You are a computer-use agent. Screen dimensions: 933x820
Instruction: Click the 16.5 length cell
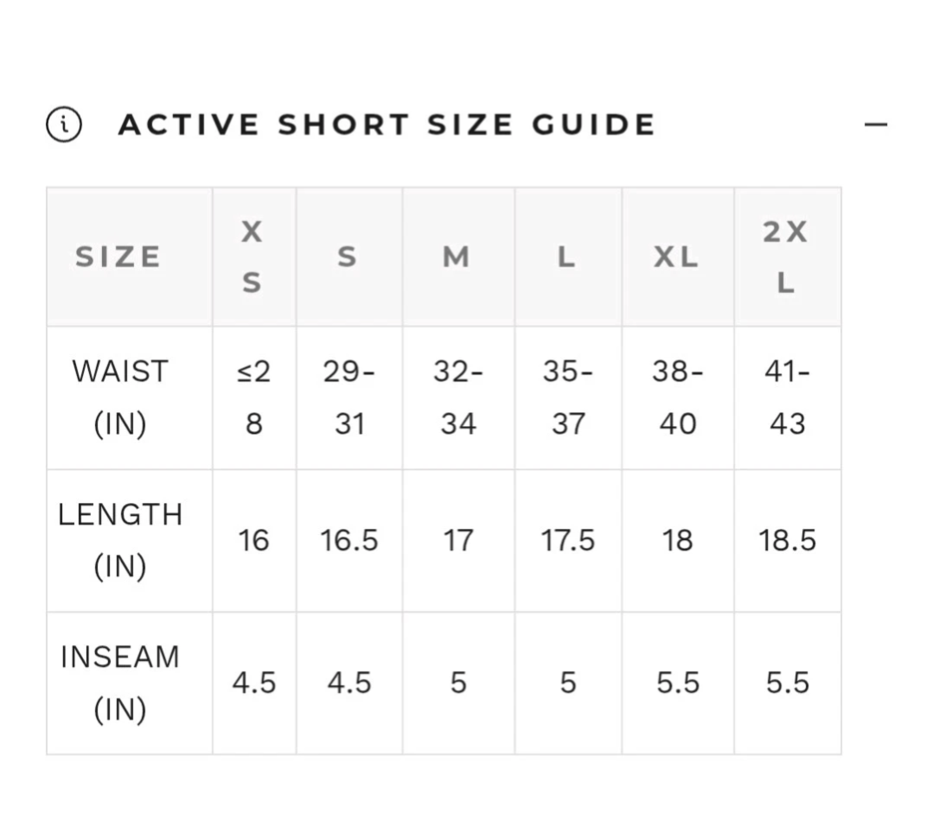point(349,541)
